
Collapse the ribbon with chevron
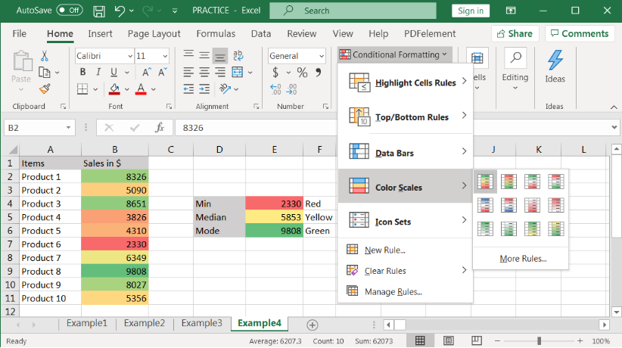click(614, 107)
